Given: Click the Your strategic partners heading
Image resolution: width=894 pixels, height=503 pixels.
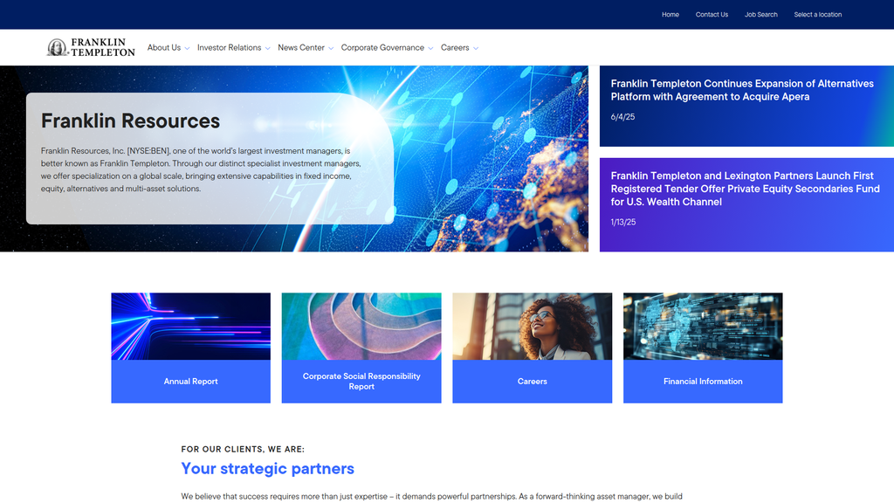Looking at the screenshot, I should point(267,469).
